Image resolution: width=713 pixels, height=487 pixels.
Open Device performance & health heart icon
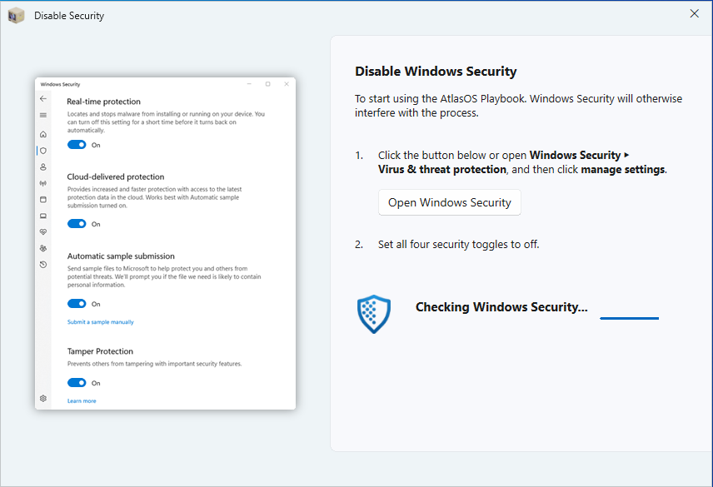(43, 231)
